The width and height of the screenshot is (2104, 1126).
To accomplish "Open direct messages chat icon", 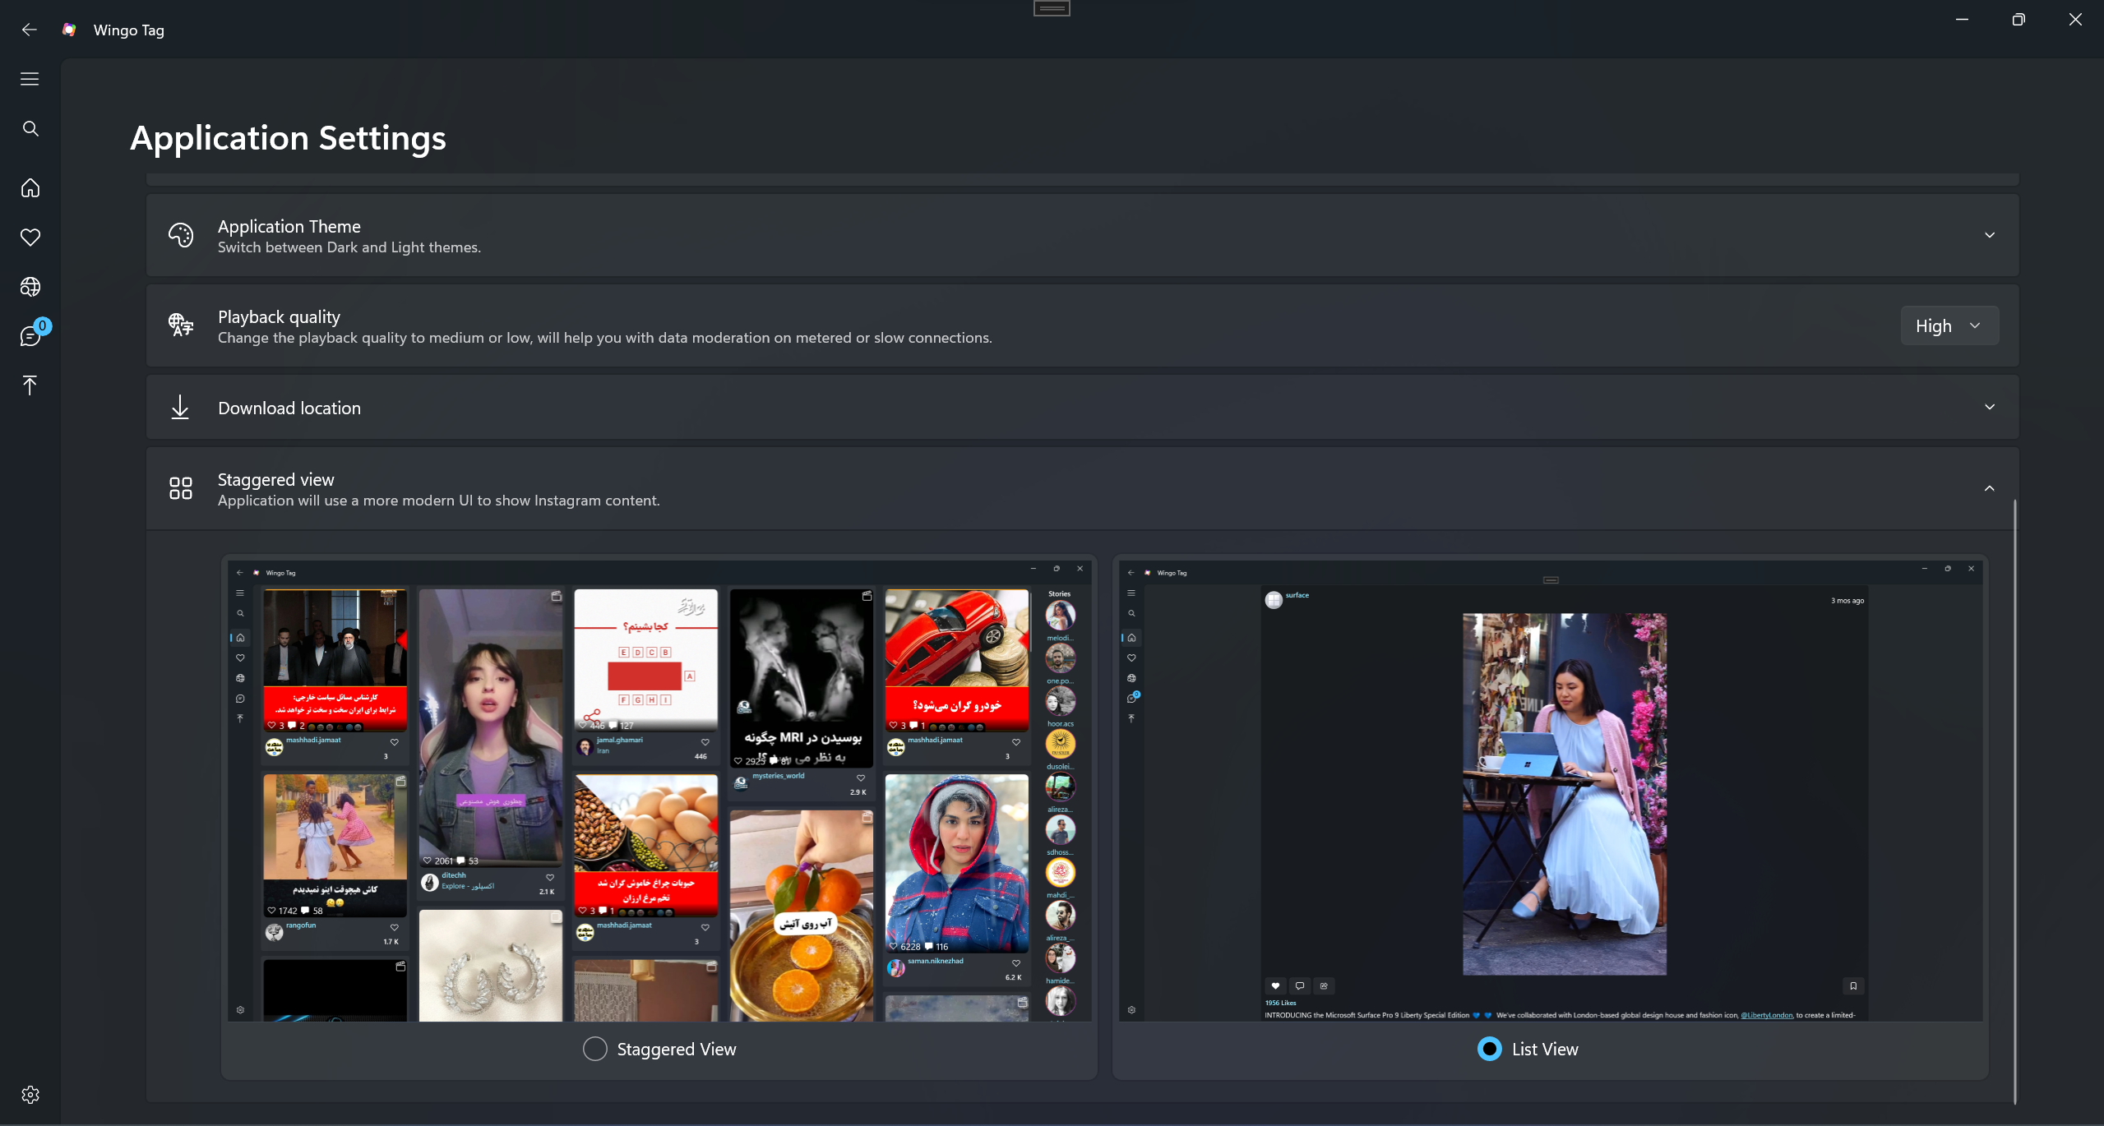I will 30,336.
